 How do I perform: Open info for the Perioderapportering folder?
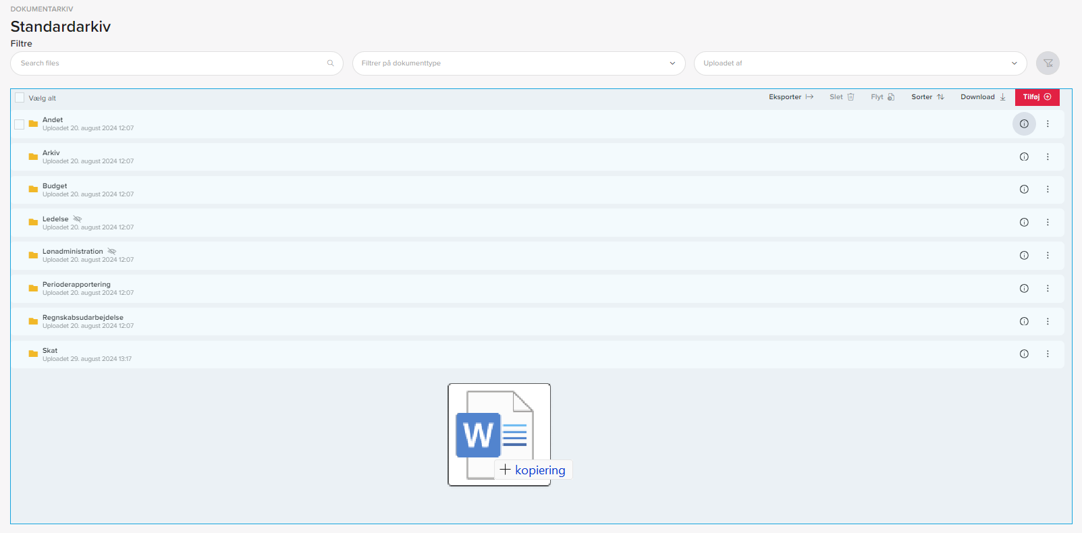1024,289
